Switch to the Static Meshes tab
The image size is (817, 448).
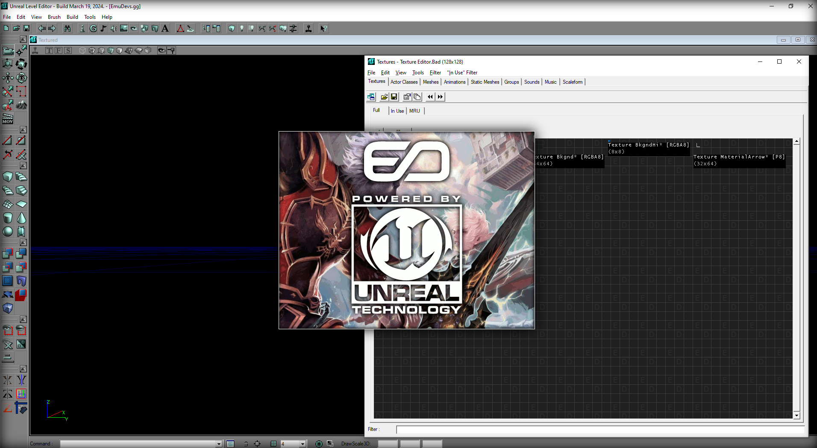tap(485, 82)
